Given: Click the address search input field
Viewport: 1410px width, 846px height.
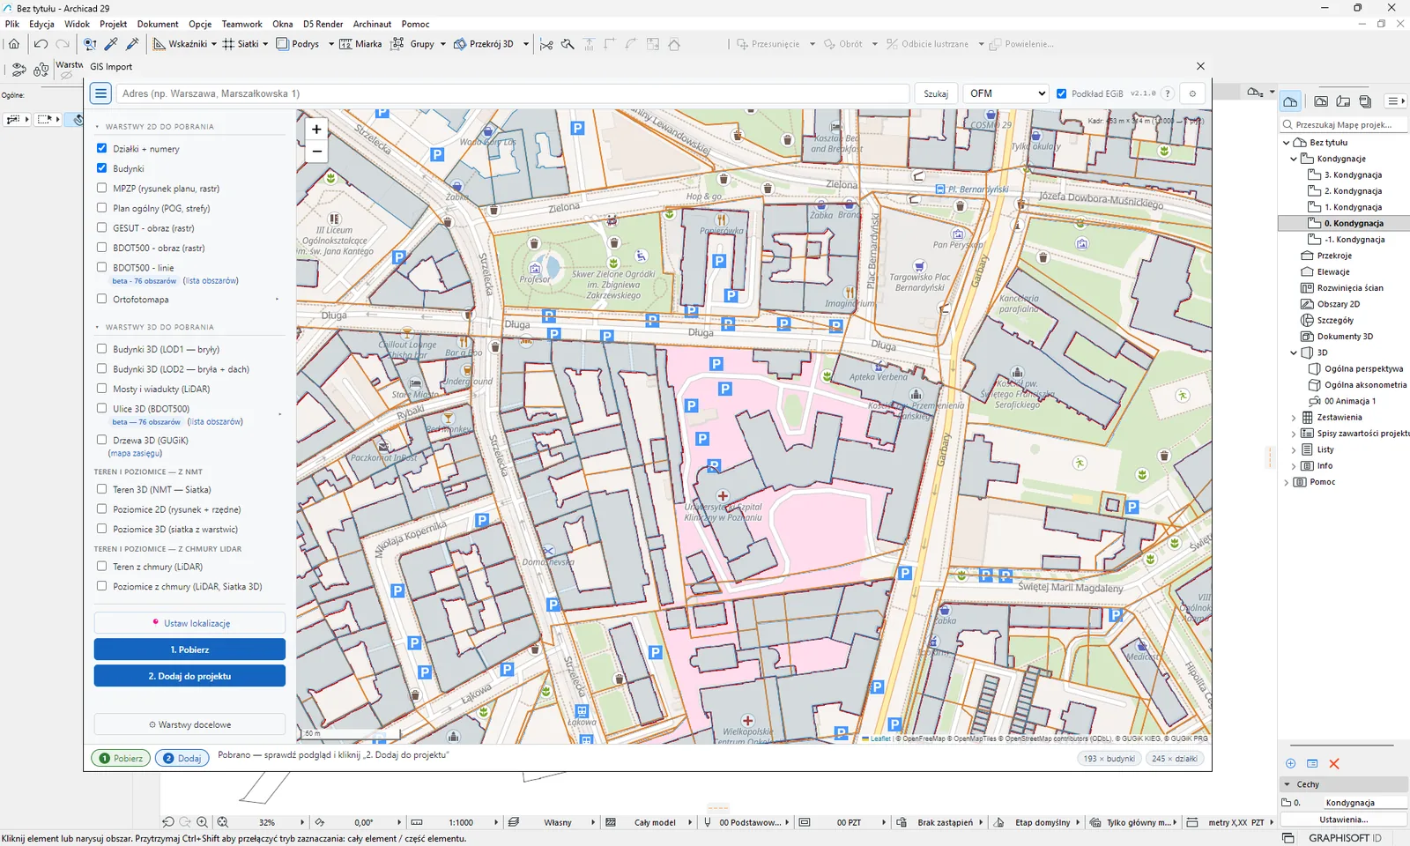Looking at the screenshot, I should 512,93.
